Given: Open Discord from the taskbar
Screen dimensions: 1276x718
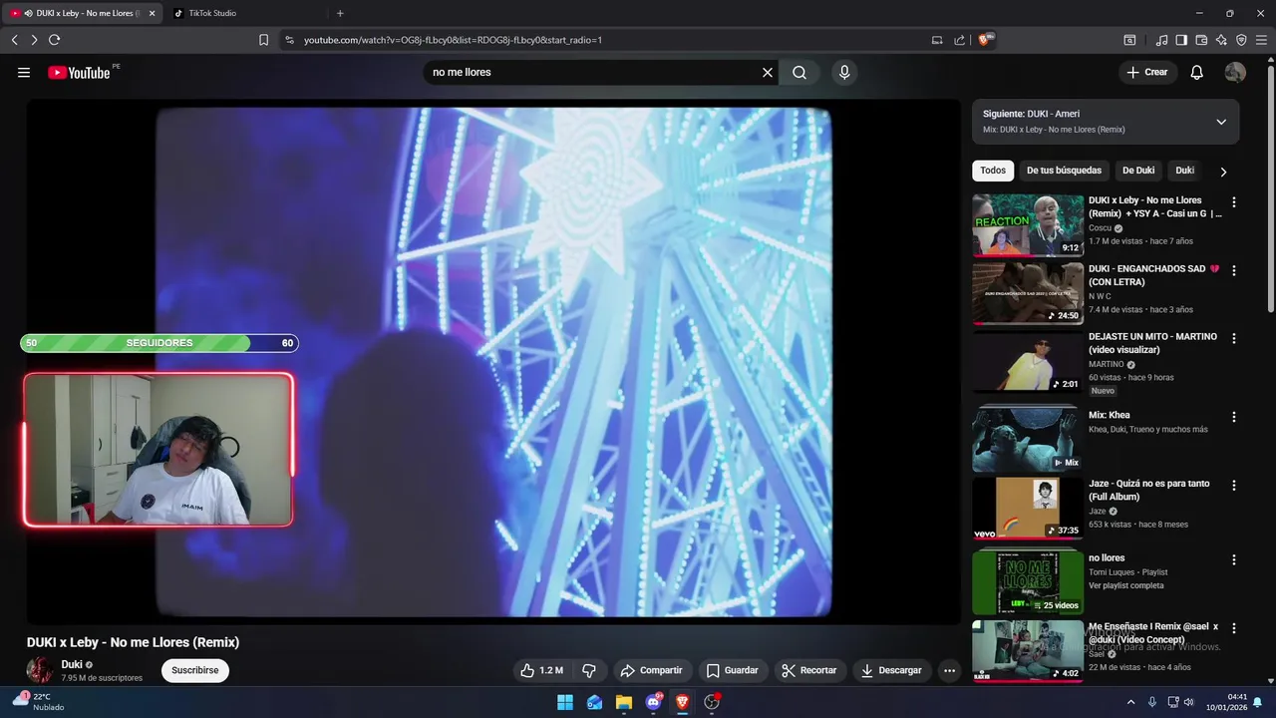Looking at the screenshot, I should (x=654, y=702).
